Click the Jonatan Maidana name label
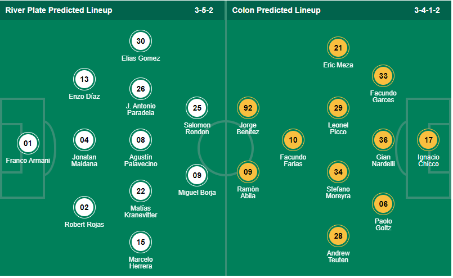The height and width of the screenshot is (278, 453). (84, 161)
